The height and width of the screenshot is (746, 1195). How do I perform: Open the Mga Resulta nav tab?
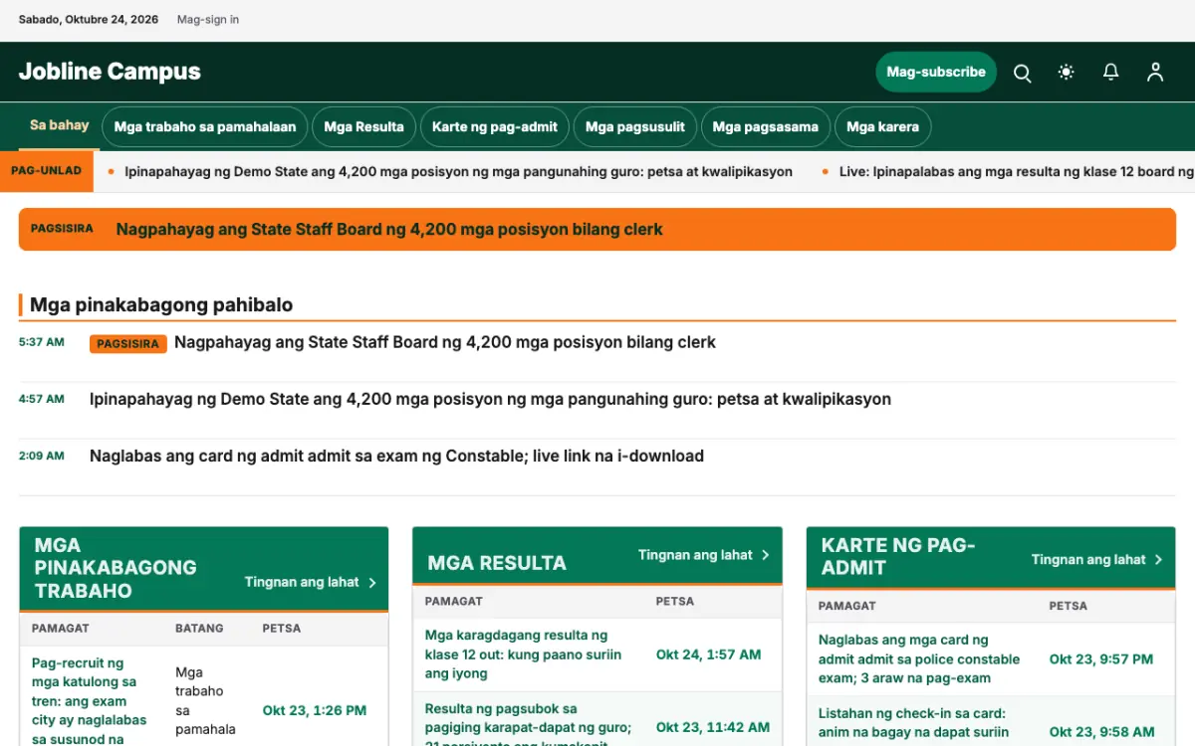[x=364, y=127]
